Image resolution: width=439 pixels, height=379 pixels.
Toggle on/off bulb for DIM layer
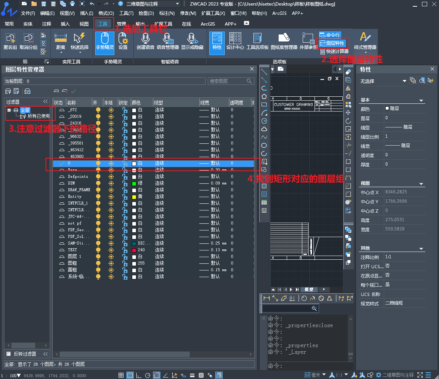tap(98, 183)
